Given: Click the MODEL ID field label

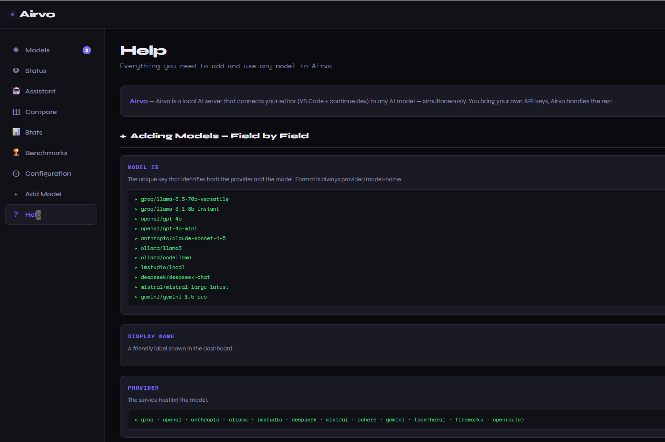Looking at the screenshot, I should coord(143,167).
